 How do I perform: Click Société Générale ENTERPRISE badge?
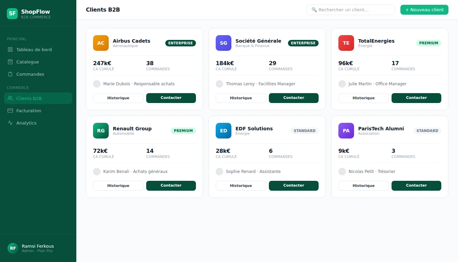click(303, 43)
